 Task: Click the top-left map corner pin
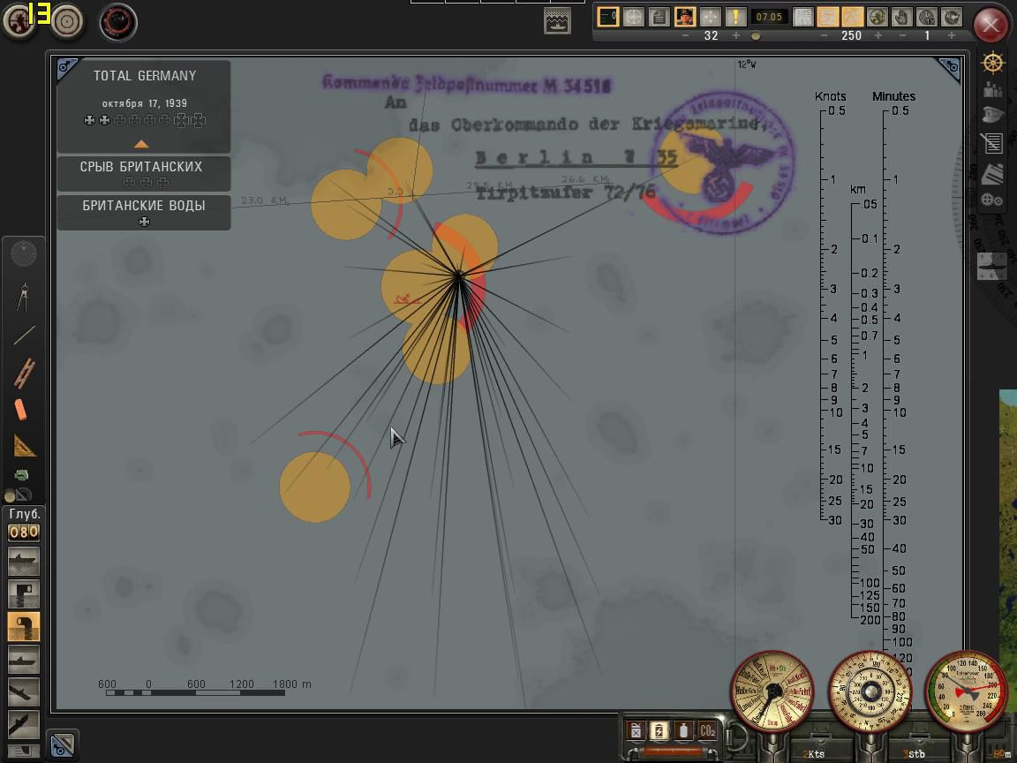[66, 67]
